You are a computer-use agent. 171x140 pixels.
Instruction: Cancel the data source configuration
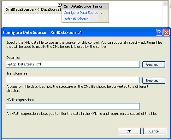[x=155, y=131]
